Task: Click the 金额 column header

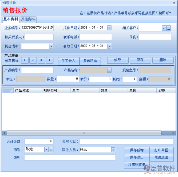Action: 166,90
